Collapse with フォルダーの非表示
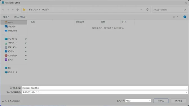The width and height of the screenshot is (189, 106). tap(11, 101)
